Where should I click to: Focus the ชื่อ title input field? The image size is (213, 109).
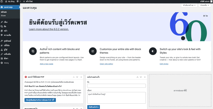coord(116,86)
